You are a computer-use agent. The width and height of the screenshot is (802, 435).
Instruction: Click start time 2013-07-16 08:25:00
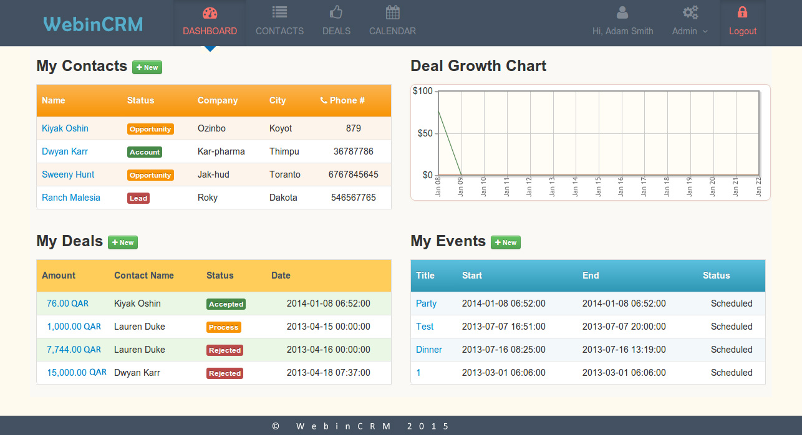tap(504, 350)
